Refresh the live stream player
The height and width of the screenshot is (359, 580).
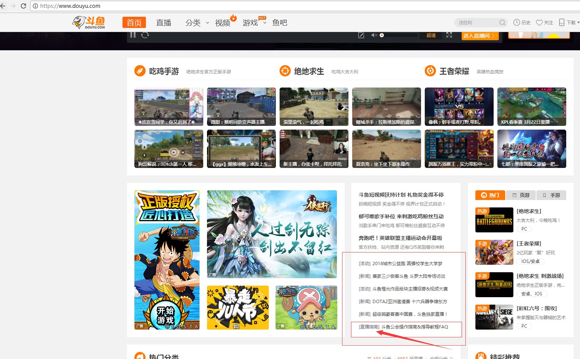pos(145,35)
